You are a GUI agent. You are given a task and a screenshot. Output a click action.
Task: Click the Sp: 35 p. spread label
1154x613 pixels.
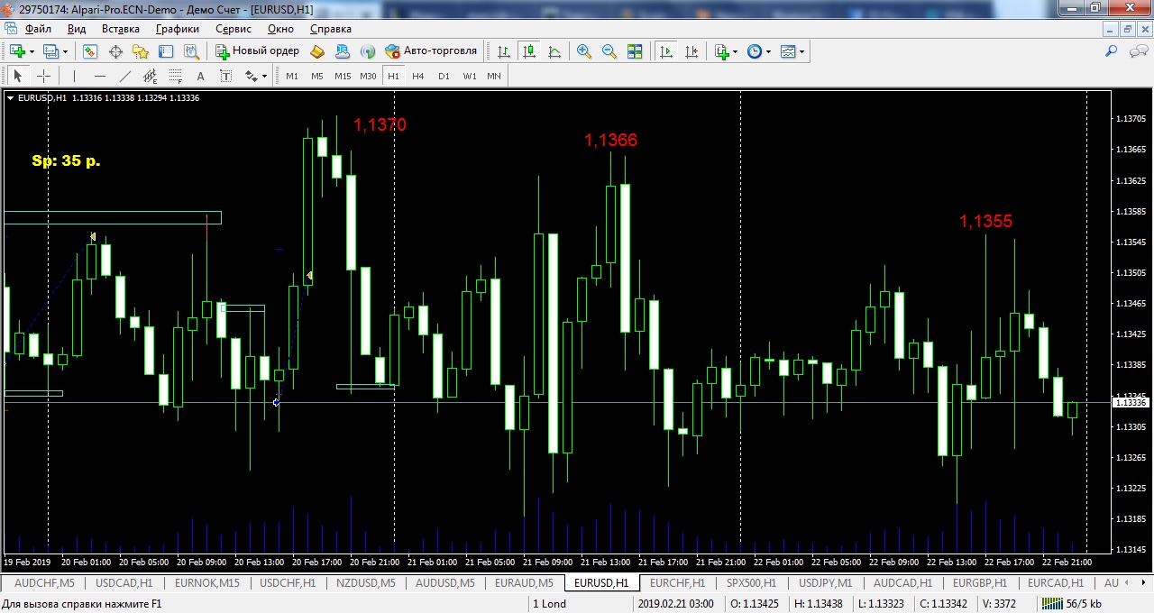(x=66, y=160)
